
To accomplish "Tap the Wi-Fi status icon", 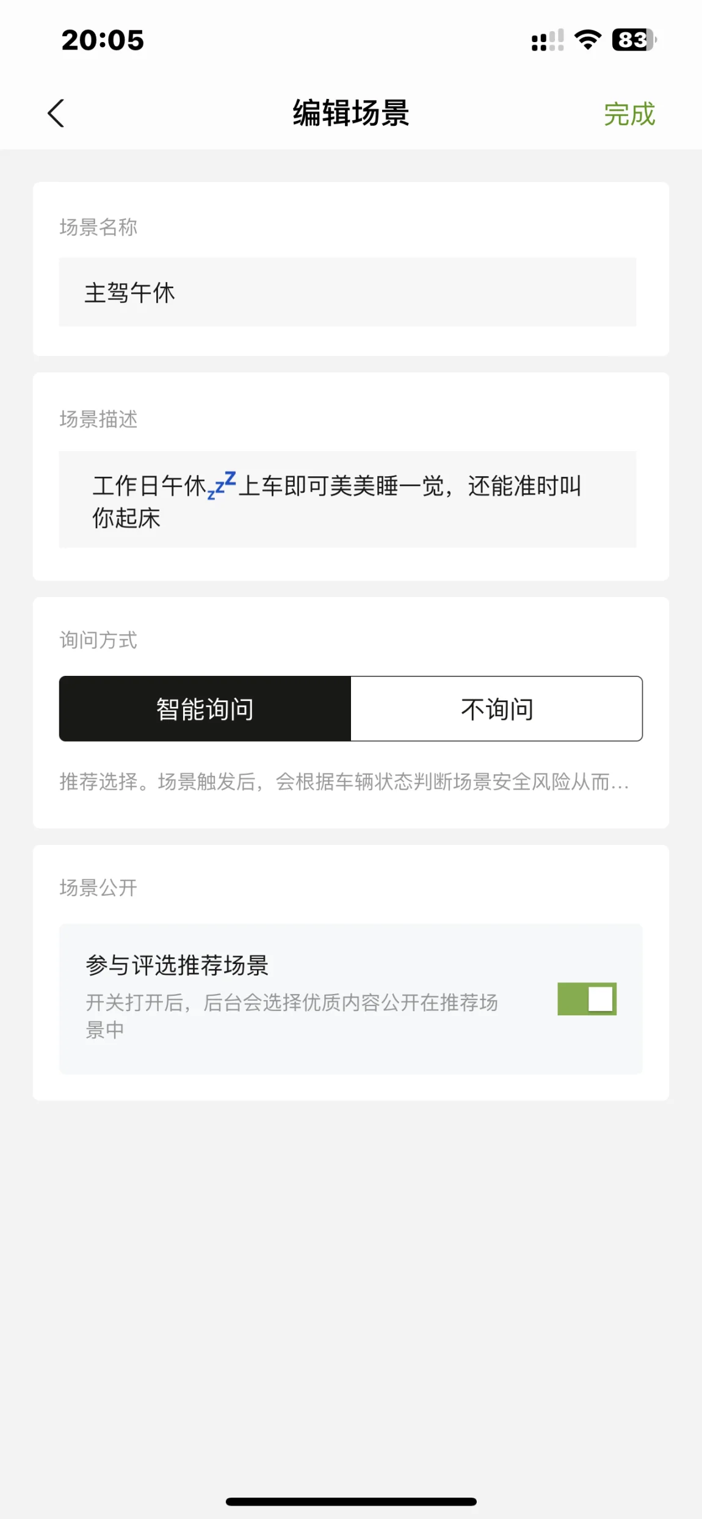I will point(587,40).
